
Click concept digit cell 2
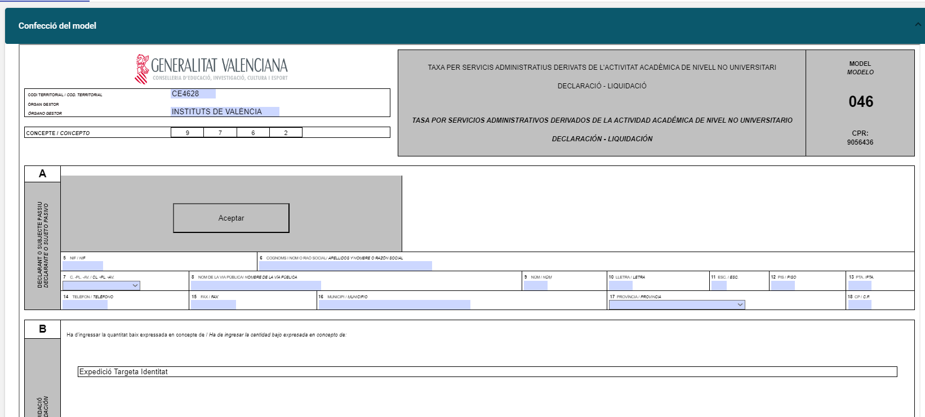point(286,133)
